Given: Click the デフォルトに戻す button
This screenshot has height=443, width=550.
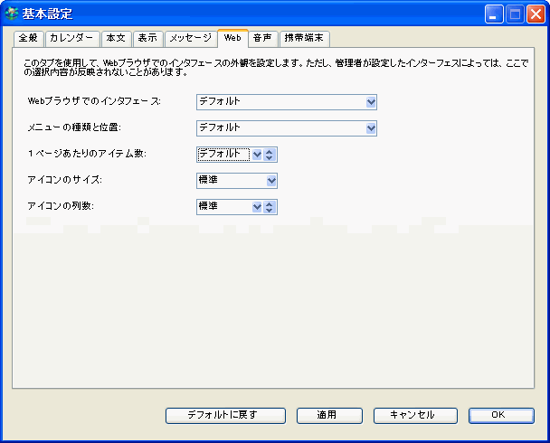Looking at the screenshot, I should (x=225, y=415).
